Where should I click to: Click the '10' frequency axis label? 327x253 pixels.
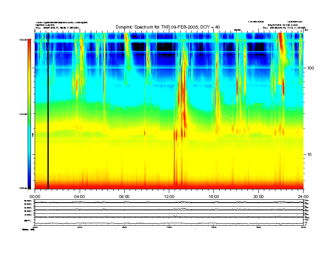tap(310, 155)
